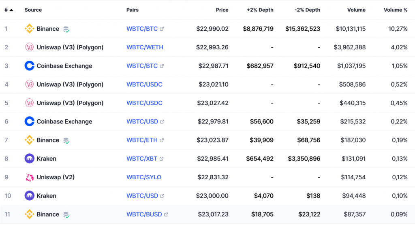Click the Uniswap V2 unicorn logo
Viewport: 415px width, 227px height.
tap(29, 177)
